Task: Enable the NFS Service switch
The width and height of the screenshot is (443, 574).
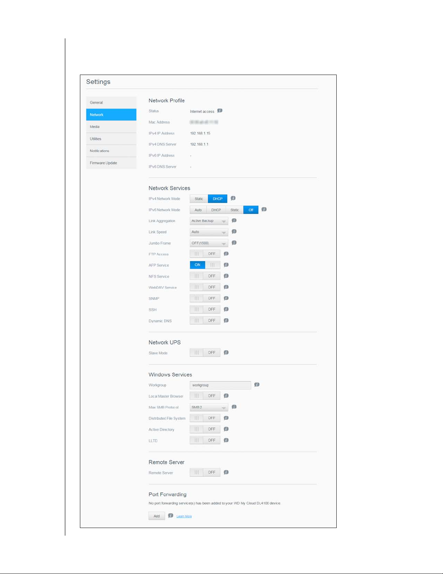Action: coord(205,276)
